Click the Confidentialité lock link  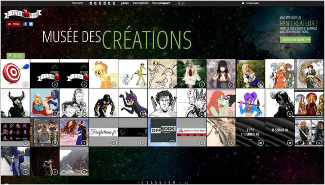(250, 3)
